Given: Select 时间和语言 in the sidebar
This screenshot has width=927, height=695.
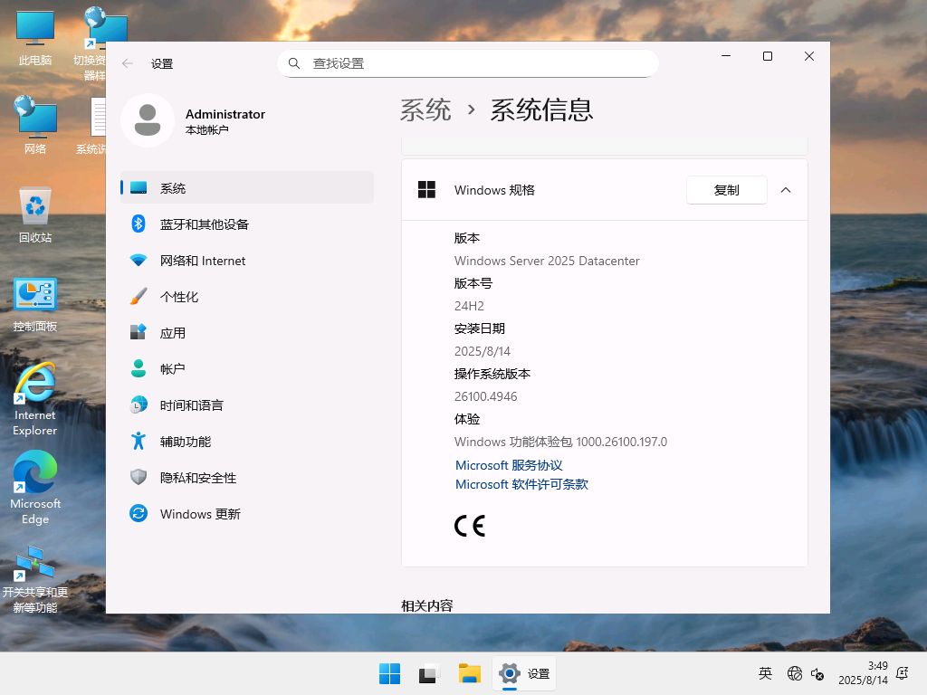Looking at the screenshot, I should (x=247, y=405).
